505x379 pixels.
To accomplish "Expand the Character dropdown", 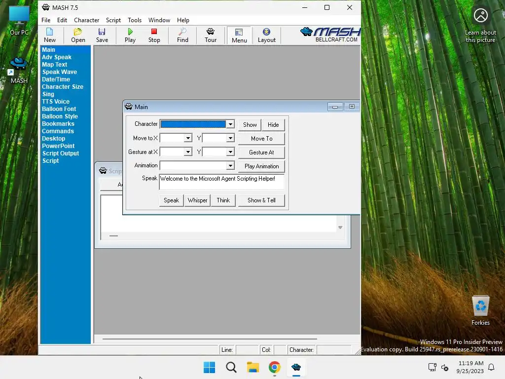I will point(230,124).
